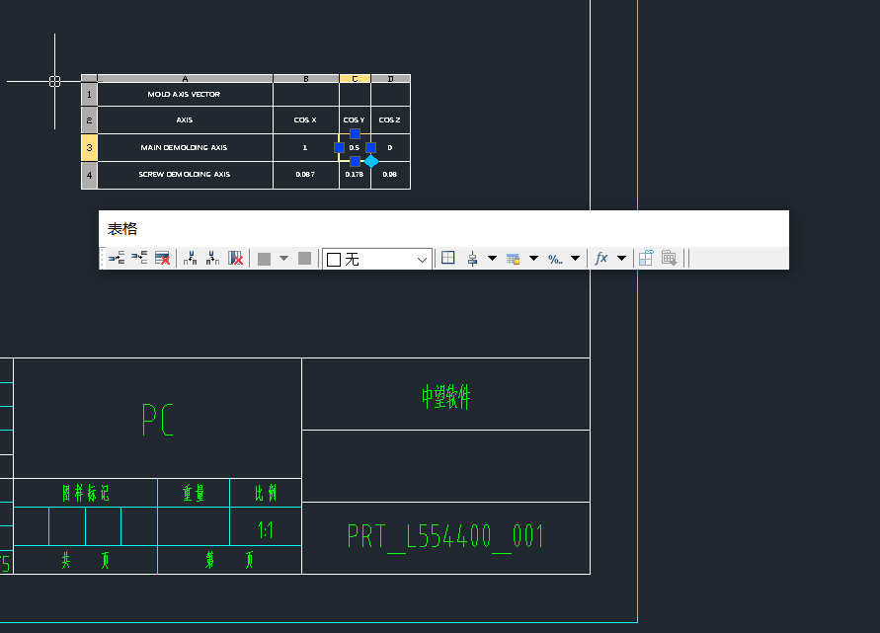Click left grip of selected cell
Viewport: 880px width, 633px height.
pyautogui.click(x=339, y=147)
